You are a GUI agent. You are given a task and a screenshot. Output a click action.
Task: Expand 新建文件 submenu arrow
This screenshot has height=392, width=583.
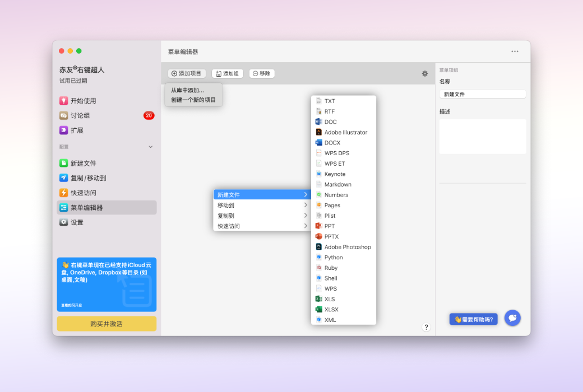click(306, 195)
